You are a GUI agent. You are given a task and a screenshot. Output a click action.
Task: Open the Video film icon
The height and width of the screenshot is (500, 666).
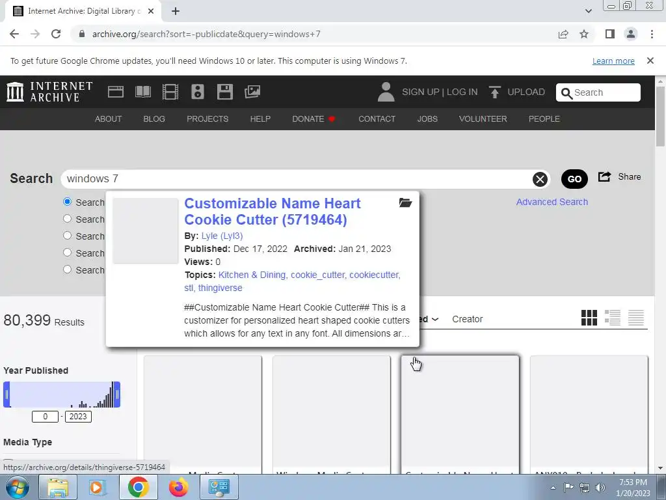point(170,92)
